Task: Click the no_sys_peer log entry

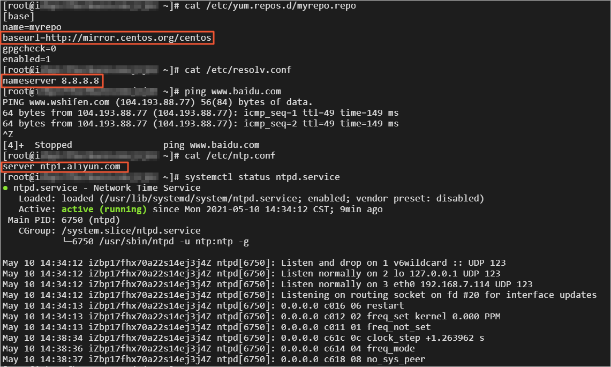Action: pyautogui.click(x=396, y=359)
